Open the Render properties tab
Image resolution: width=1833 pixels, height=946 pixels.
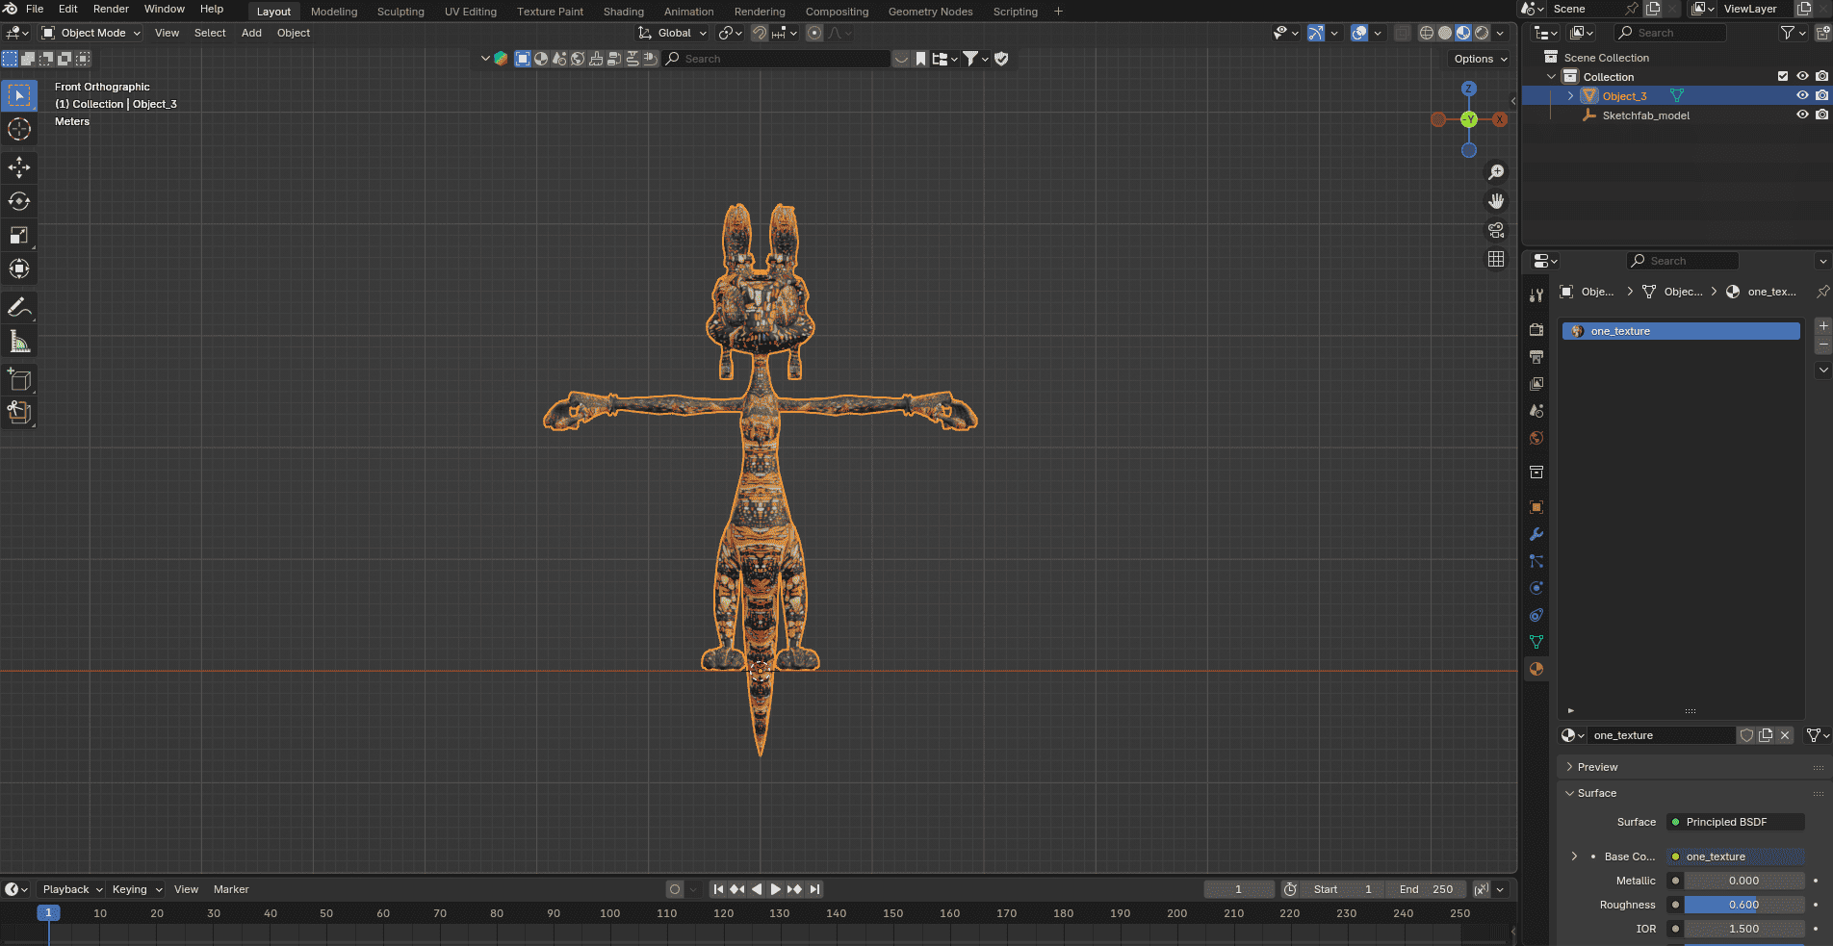tap(1536, 330)
